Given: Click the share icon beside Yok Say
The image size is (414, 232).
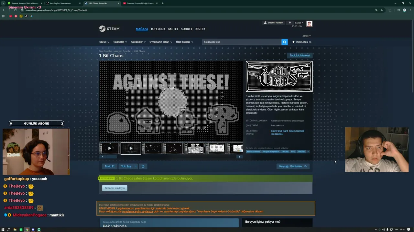Looking at the screenshot, I should coord(143,166).
